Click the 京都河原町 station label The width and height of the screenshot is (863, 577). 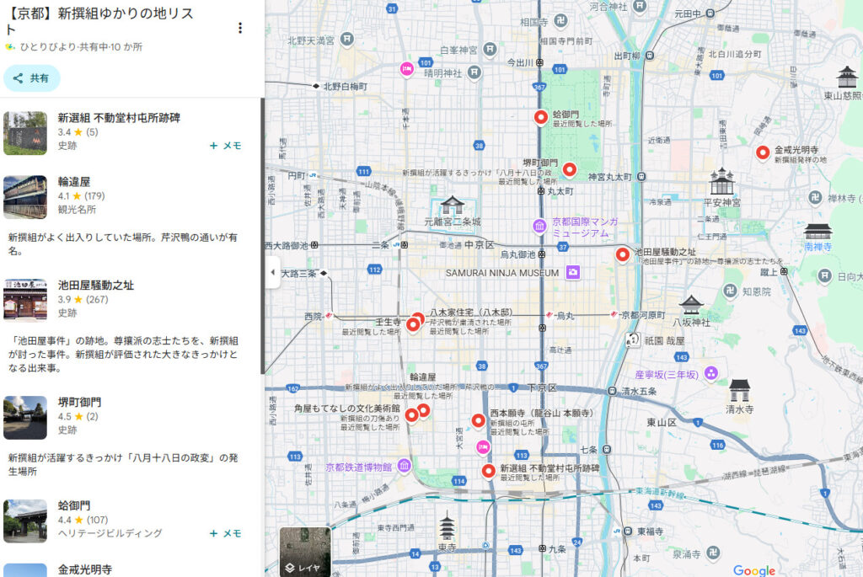(x=643, y=315)
